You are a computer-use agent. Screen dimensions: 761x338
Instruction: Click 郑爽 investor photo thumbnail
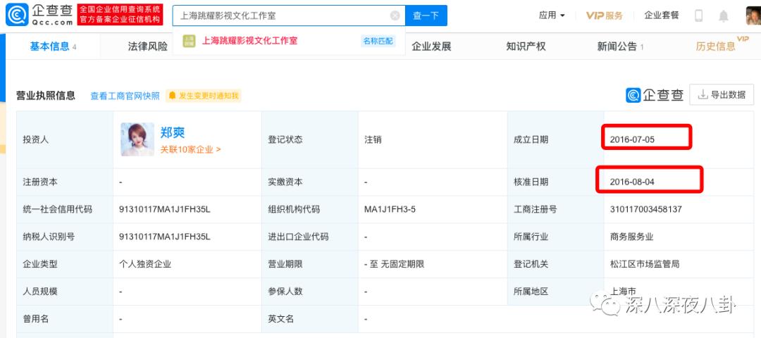[137, 139]
